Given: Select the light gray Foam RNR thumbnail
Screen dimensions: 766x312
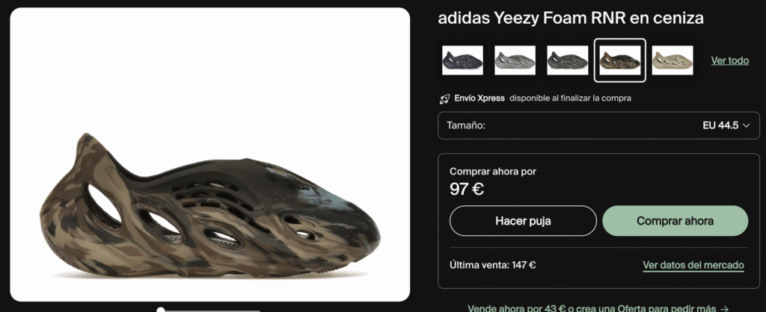Looking at the screenshot, I should [515, 60].
